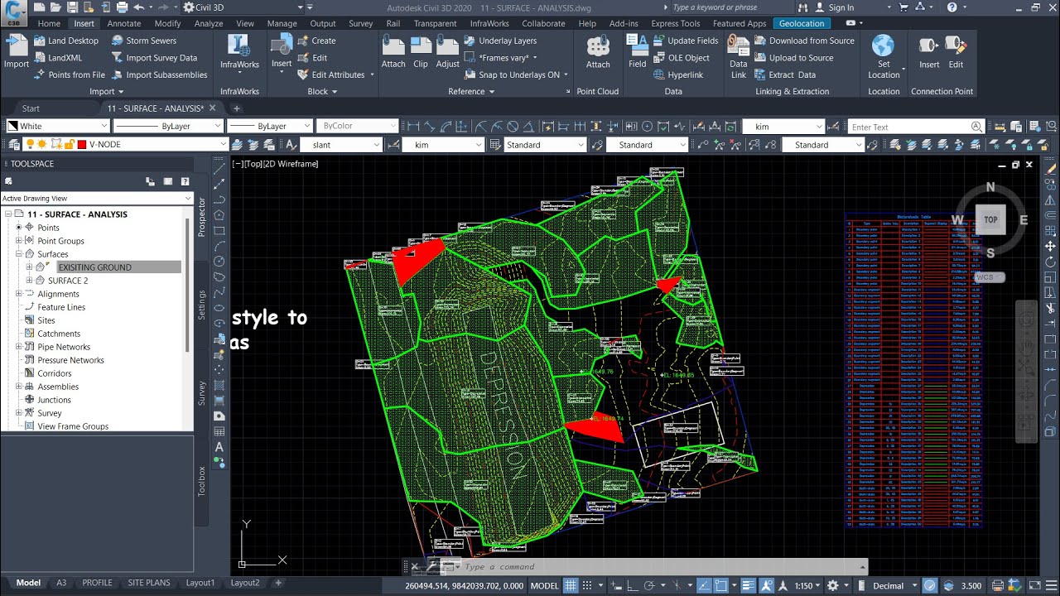Open the V-NODE layer dropdown
This screenshot has height=596, width=1060.
coord(223,144)
